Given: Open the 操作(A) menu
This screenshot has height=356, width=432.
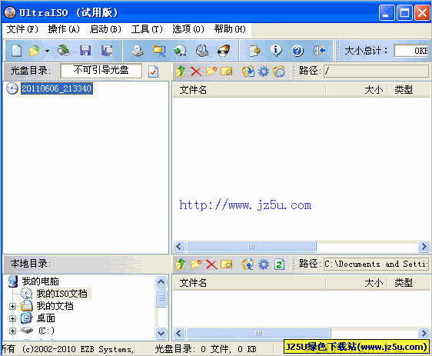Looking at the screenshot, I should 64,29.
